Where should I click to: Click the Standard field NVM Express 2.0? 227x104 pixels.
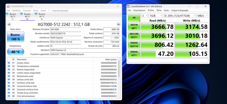coord(85,50)
